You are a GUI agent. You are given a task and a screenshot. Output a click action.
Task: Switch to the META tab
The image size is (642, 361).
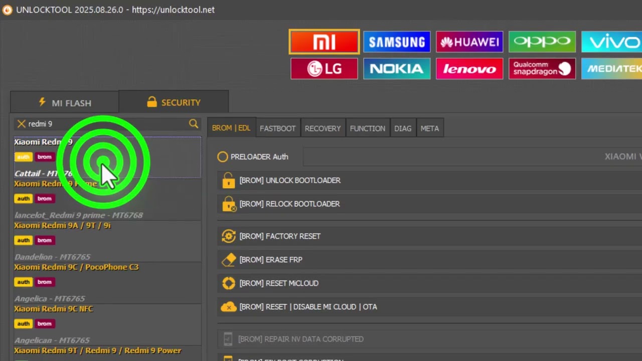430,128
